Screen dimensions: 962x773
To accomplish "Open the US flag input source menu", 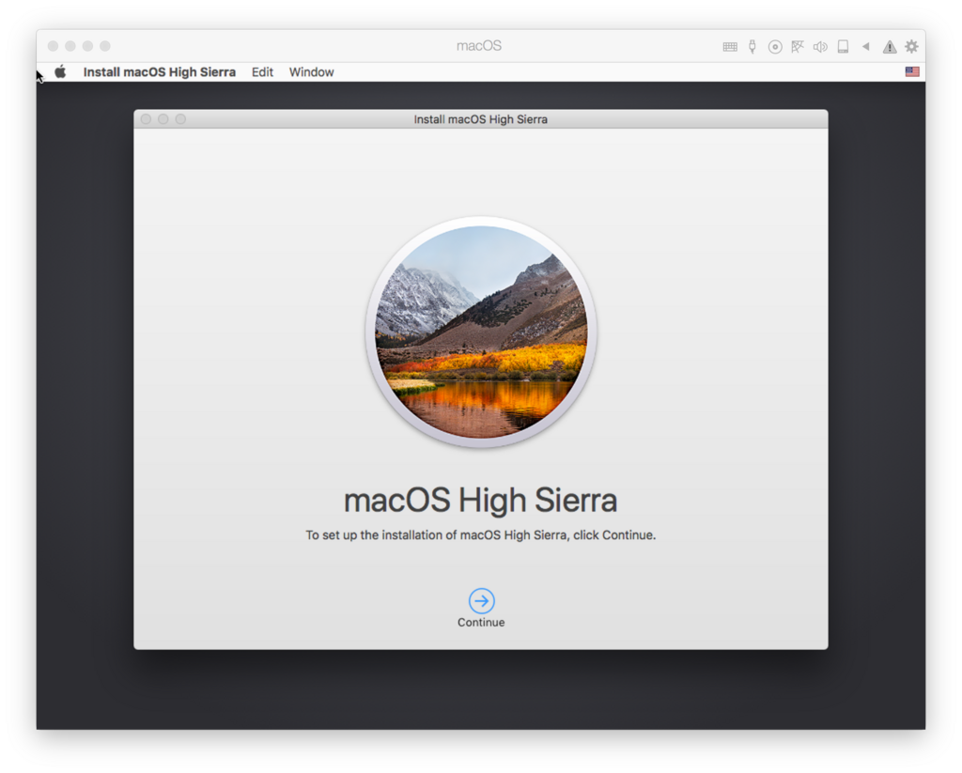I will tap(912, 71).
